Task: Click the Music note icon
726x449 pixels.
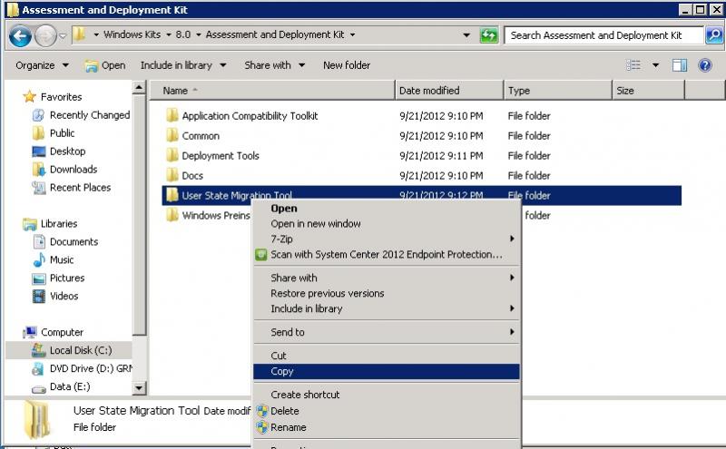Action: 39,259
